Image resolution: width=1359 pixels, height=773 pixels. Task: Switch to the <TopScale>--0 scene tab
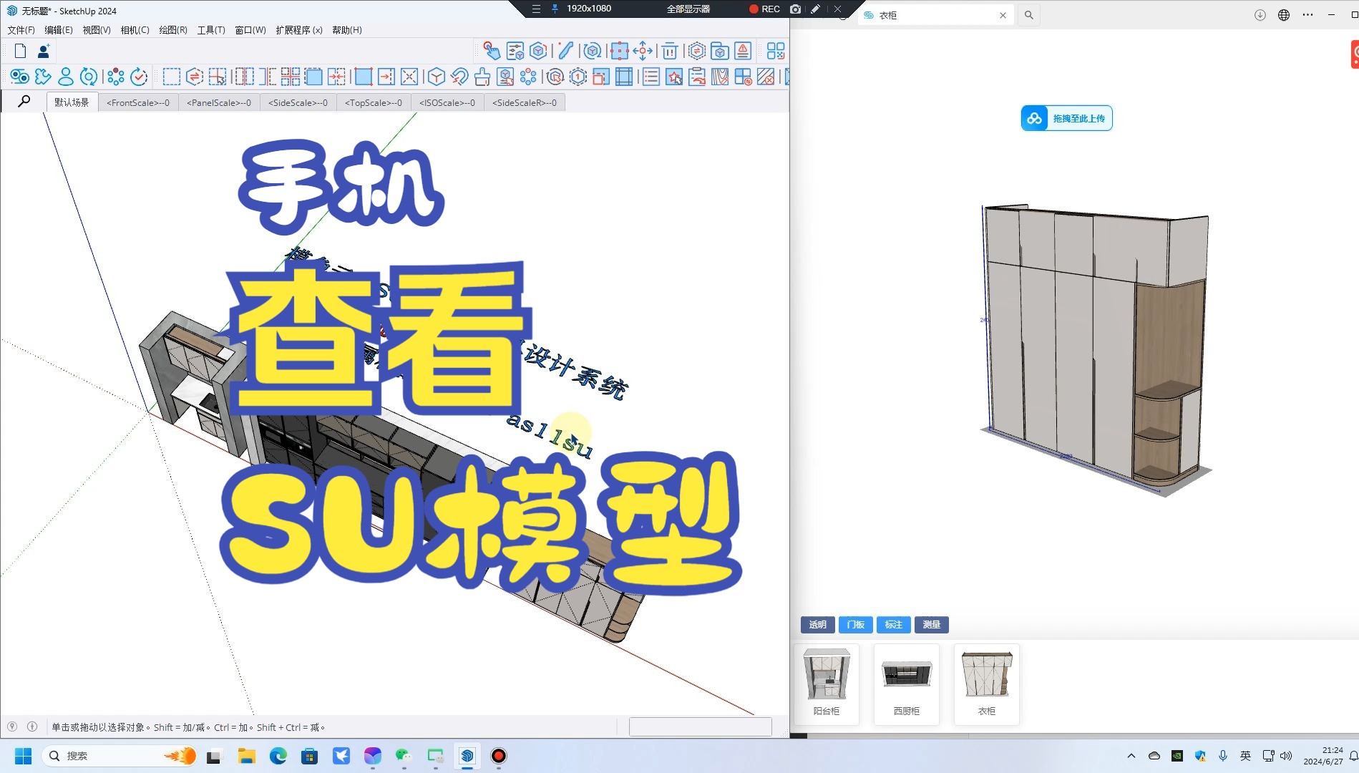pyautogui.click(x=374, y=102)
